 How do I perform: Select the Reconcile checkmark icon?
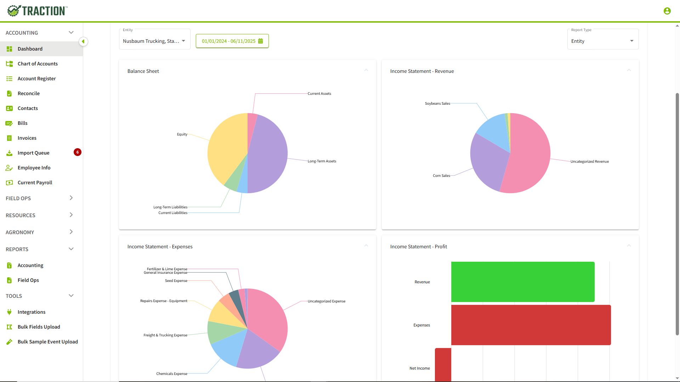[x=9, y=93]
